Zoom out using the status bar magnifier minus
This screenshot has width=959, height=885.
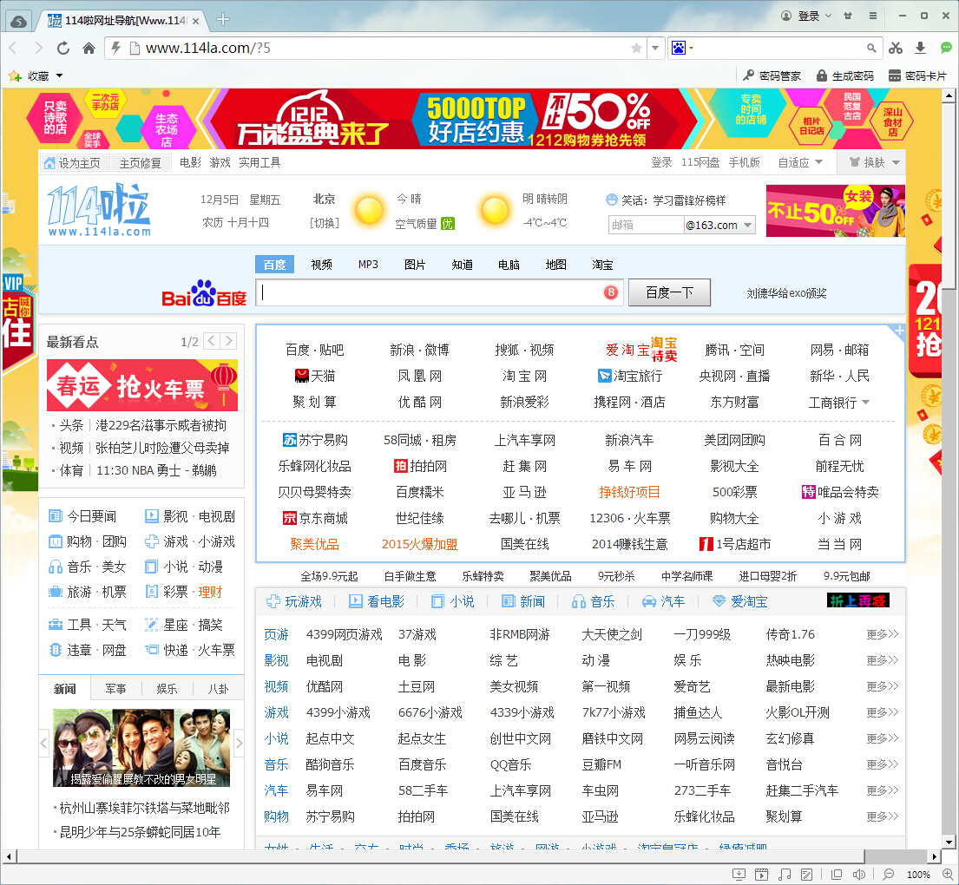(888, 874)
